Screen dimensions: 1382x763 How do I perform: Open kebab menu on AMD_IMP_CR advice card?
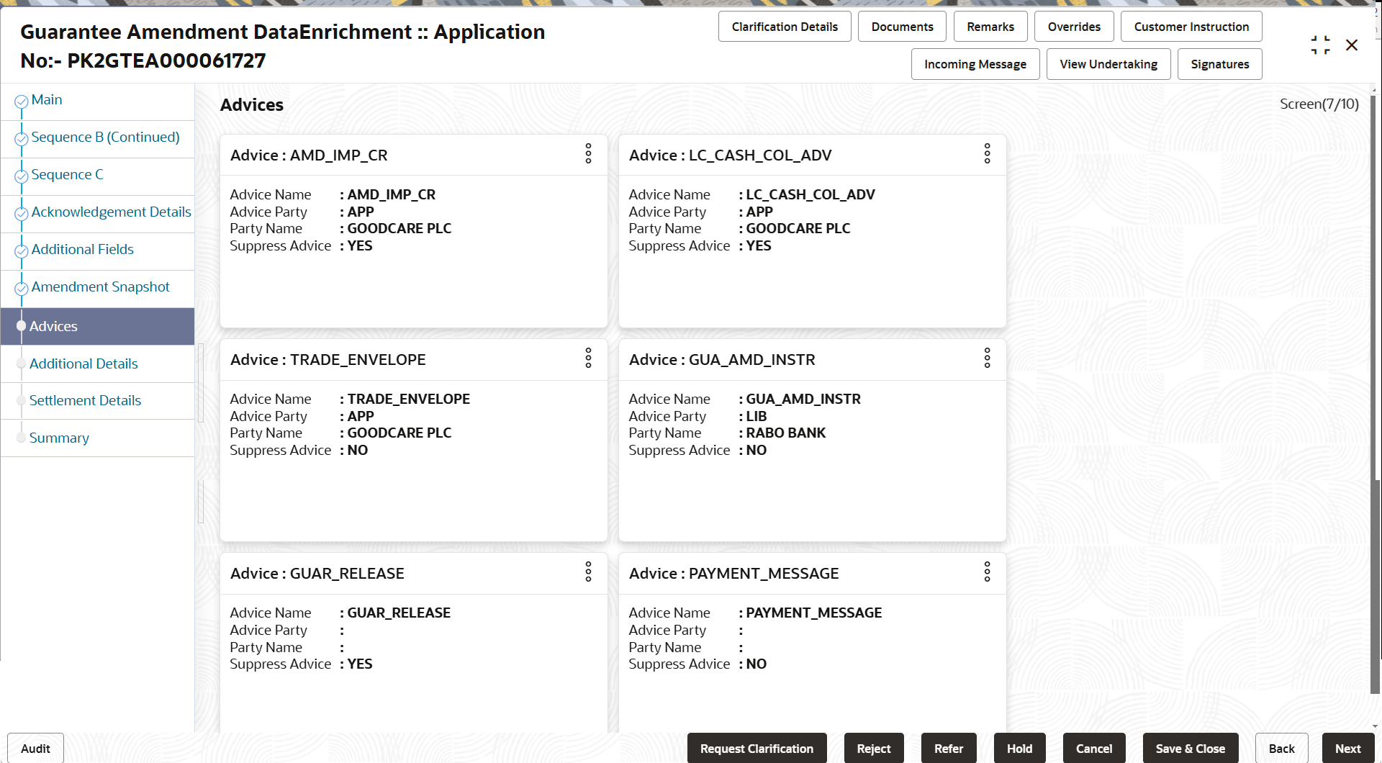[589, 153]
